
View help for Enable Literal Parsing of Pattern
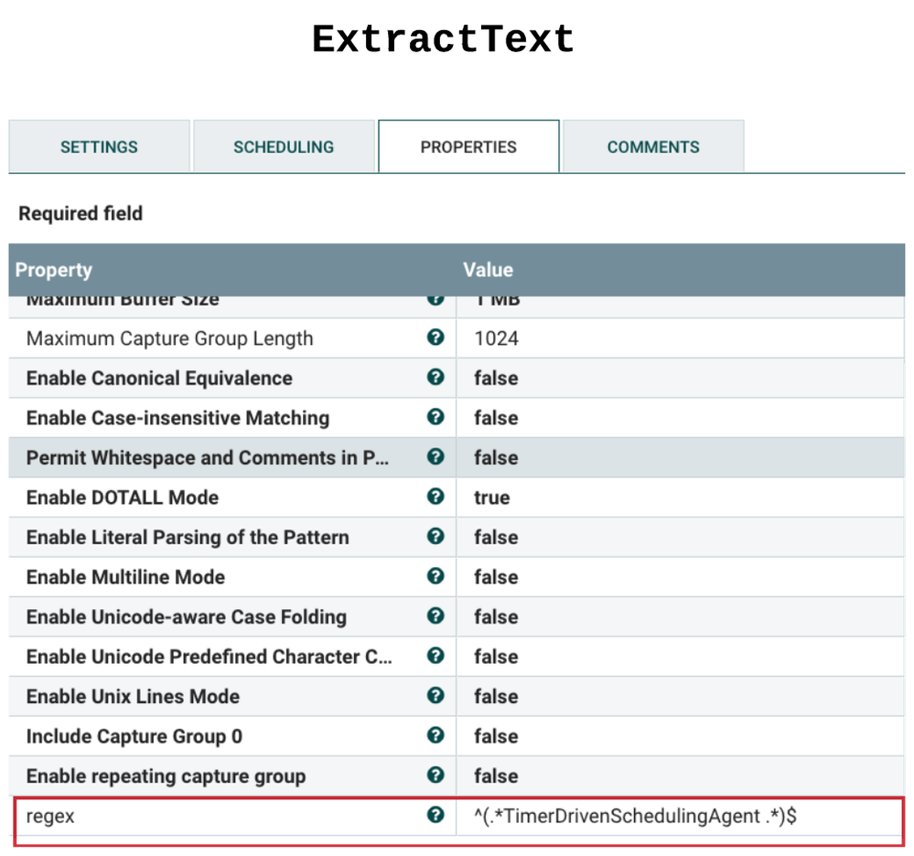[436, 537]
